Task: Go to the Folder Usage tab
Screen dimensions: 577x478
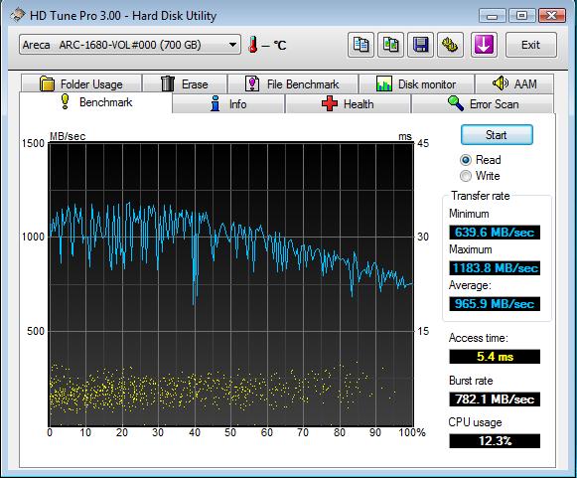Action: (x=81, y=83)
